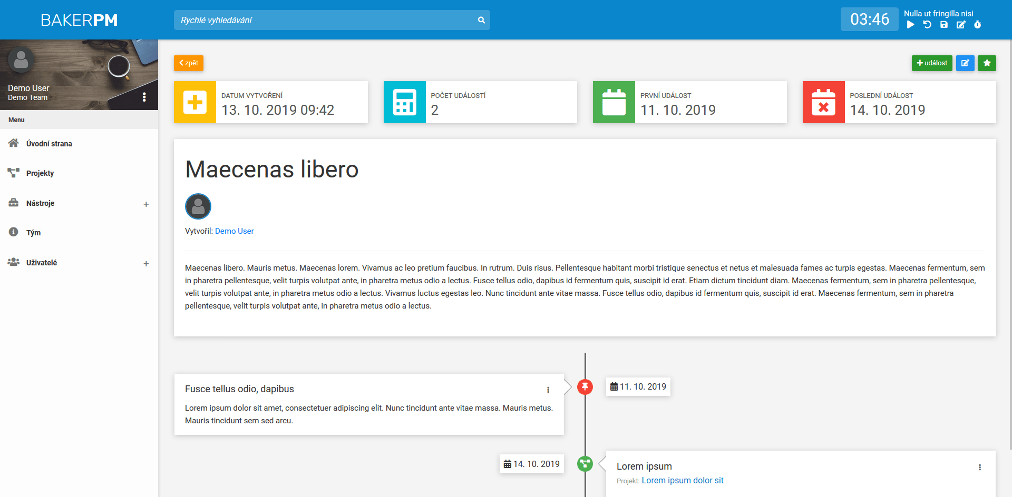Click the red pin marker on the timeline
This screenshot has height=497, width=1012.
pos(585,387)
